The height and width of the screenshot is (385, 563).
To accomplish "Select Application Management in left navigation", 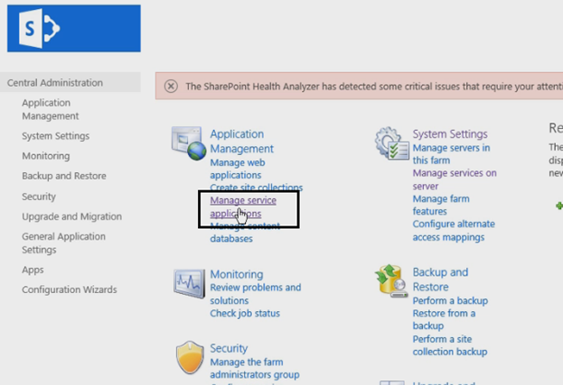I will (x=50, y=109).
